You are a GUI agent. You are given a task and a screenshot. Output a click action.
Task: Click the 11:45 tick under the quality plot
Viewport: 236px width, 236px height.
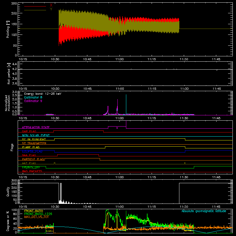click(x=216, y=207)
